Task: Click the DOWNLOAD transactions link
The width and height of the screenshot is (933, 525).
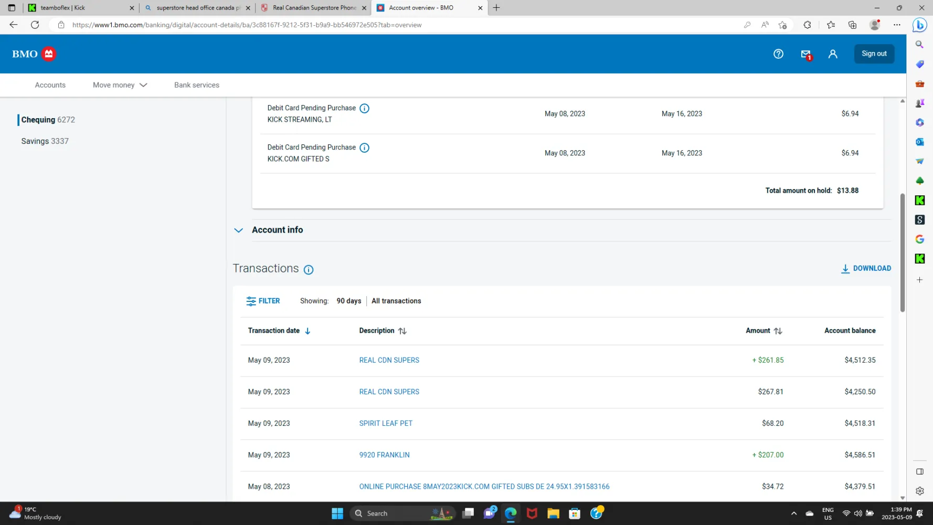Action: 866,268
